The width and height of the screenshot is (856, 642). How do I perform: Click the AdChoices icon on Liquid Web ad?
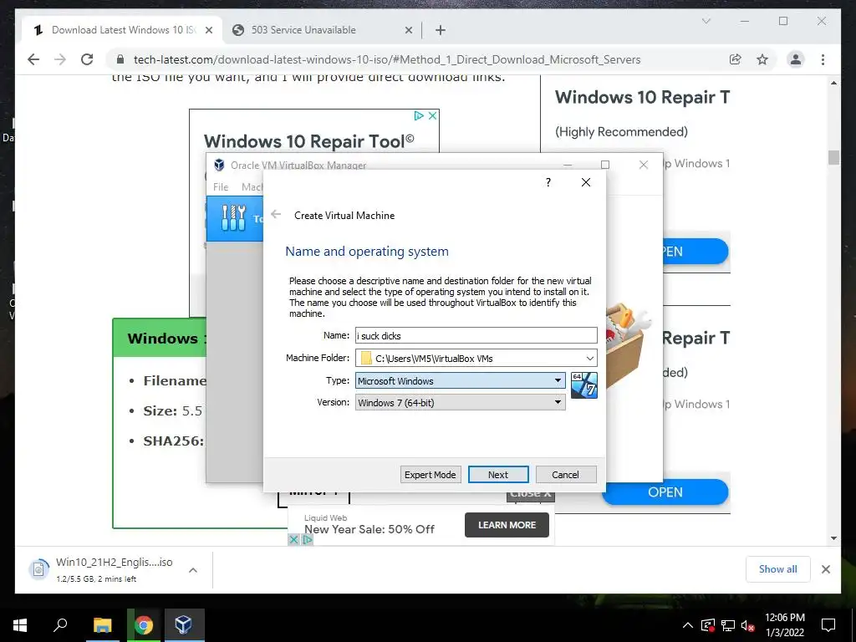tap(308, 539)
